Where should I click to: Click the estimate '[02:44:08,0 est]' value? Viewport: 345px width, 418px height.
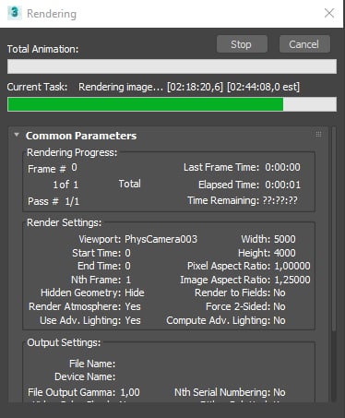tap(263, 87)
